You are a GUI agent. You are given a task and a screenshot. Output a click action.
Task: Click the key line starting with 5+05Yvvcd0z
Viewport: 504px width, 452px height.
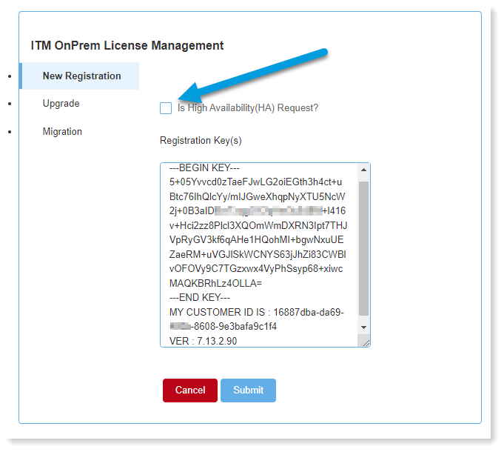pos(255,182)
